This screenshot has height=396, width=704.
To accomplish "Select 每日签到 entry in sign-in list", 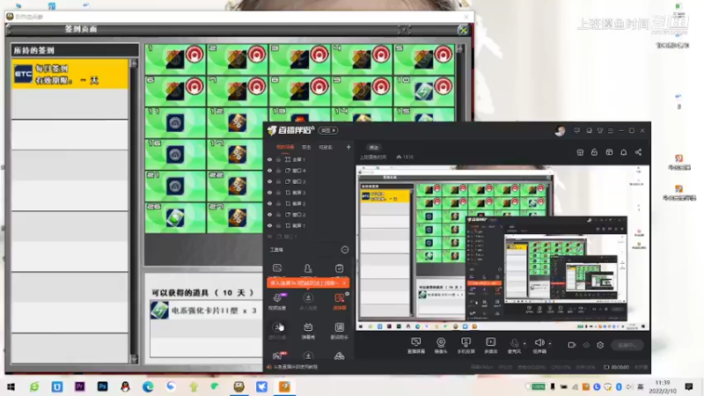I will pos(70,74).
